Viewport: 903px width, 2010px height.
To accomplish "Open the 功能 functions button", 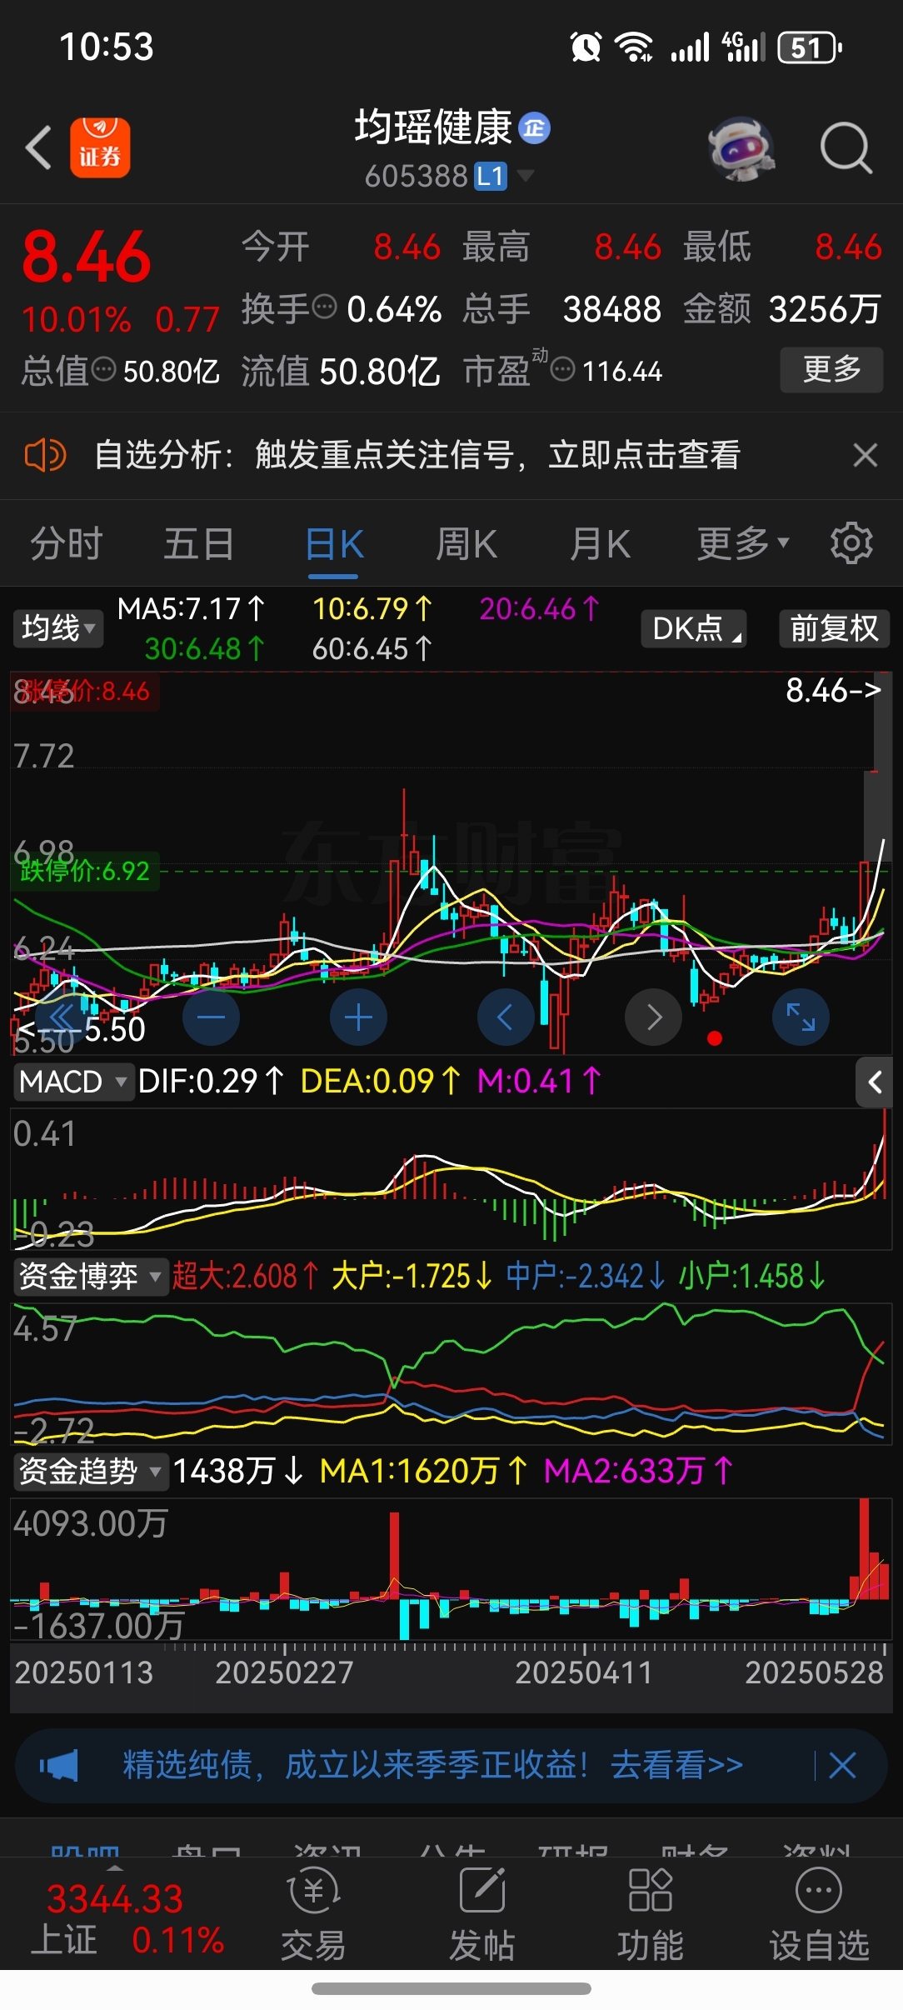I will pos(650,1915).
